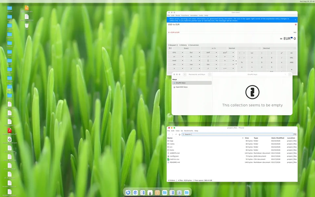
Task: Expand the Conversion section in Qalculate
Action: pyautogui.click(x=194, y=45)
